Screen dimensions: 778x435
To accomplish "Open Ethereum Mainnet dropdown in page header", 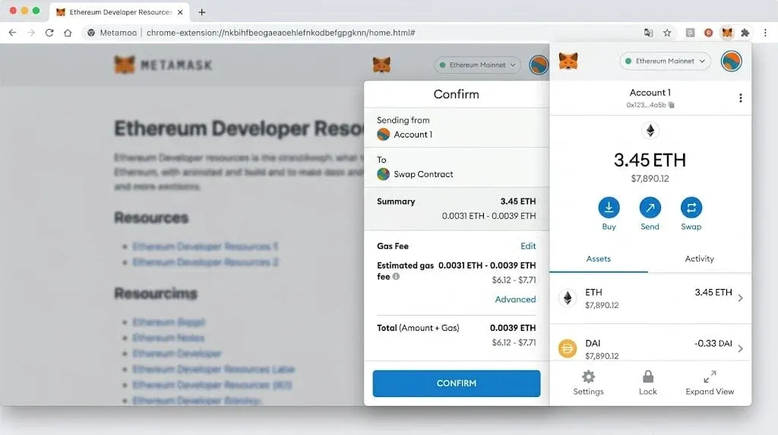I will [x=477, y=65].
